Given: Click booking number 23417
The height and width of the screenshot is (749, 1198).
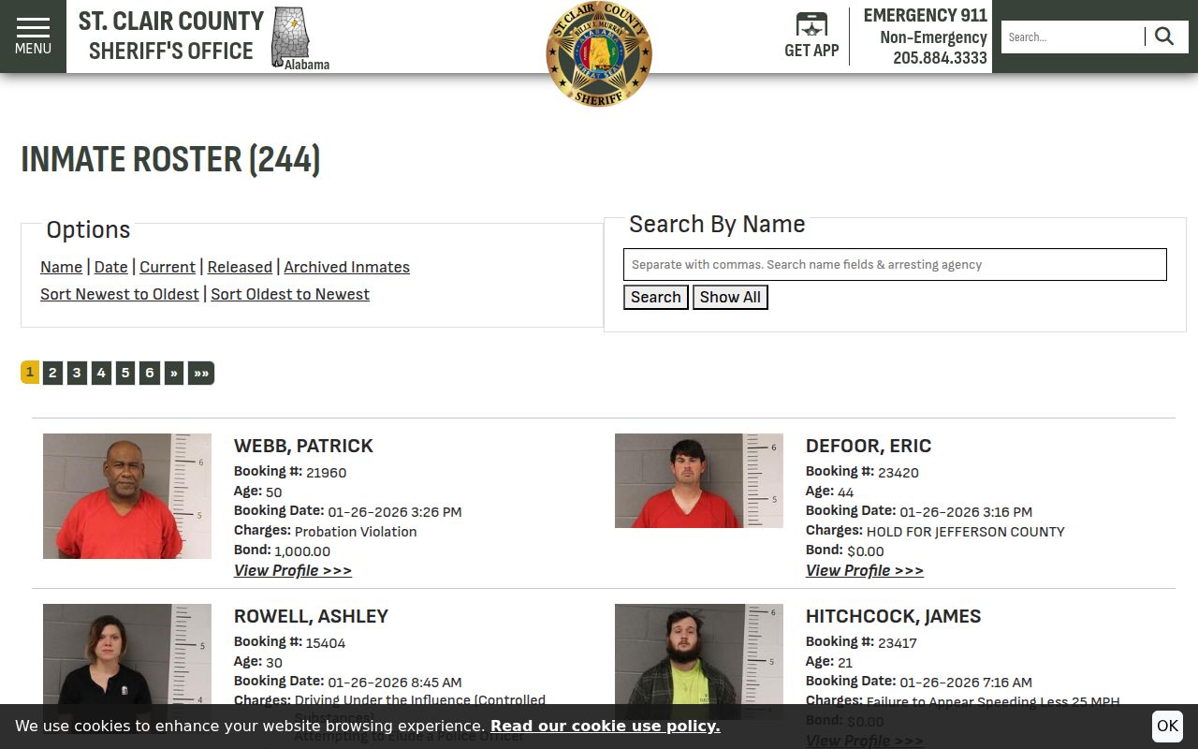Looking at the screenshot, I should [x=898, y=643].
